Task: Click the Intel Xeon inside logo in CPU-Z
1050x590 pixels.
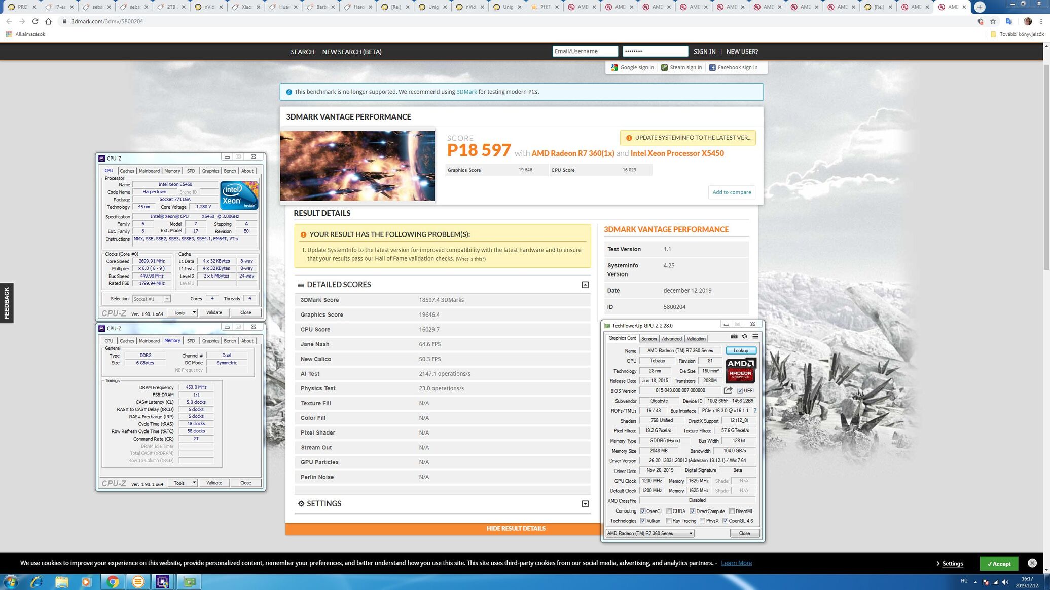Action: [x=239, y=195]
